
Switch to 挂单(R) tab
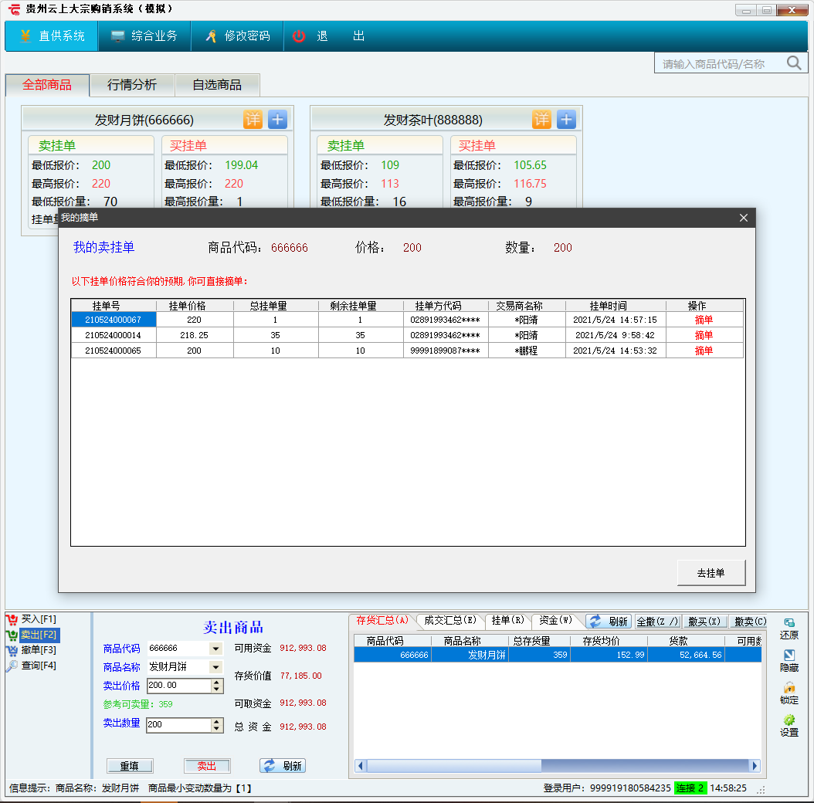pyautogui.click(x=508, y=620)
